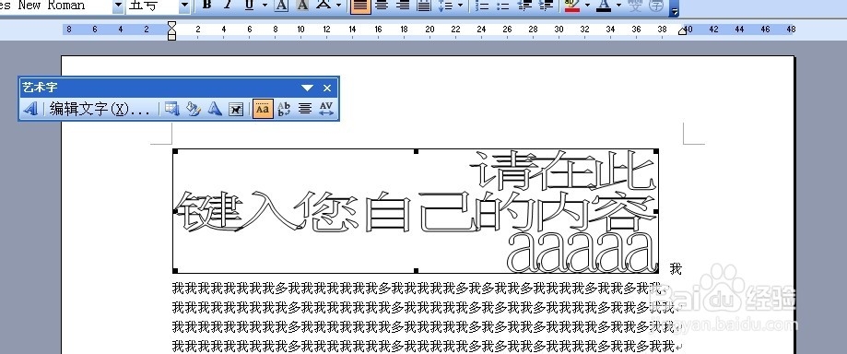
Task: Open WordArt character spacing options
Action: click(326, 109)
